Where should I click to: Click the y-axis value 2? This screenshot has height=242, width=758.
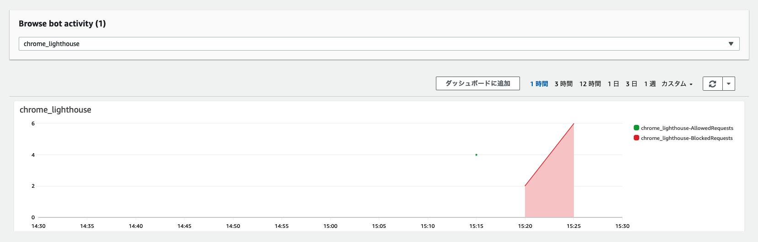click(33, 186)
